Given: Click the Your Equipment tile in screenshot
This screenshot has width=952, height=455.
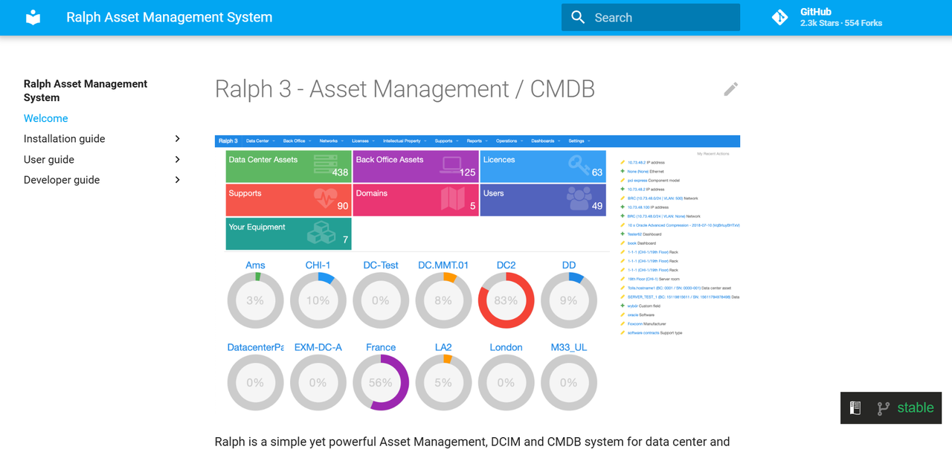Looking at the screenshot, I should [x=289, y=233].
